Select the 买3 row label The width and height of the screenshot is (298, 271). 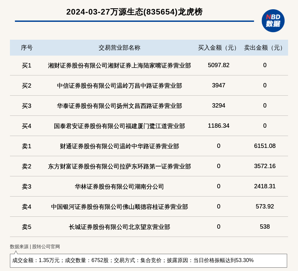[x=26, y=106]
